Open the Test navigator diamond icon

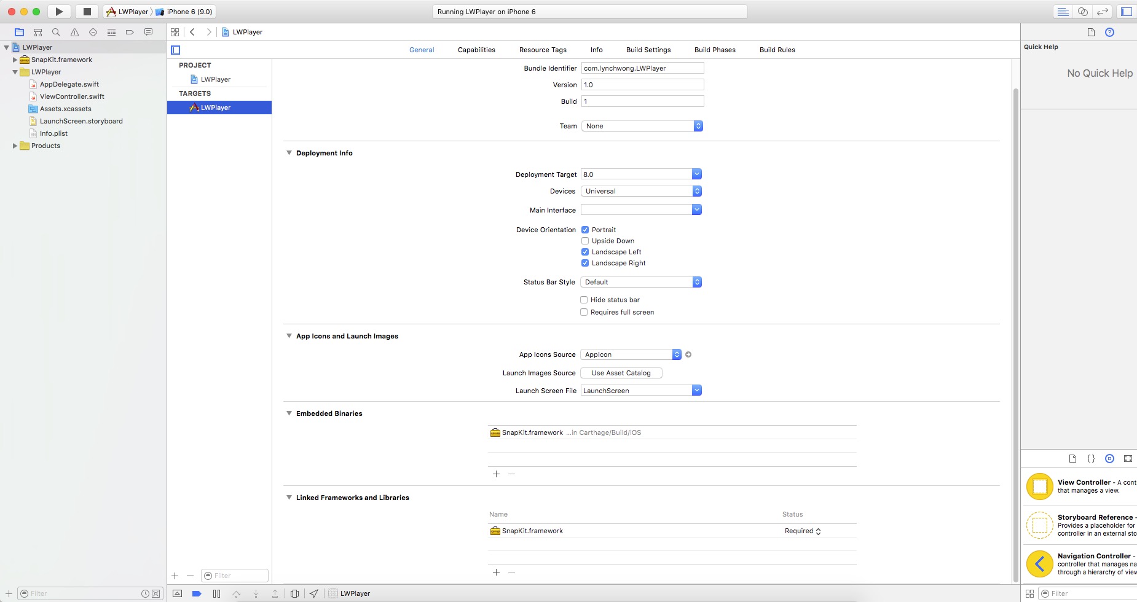pyautogui.click(x=93, y=32)
